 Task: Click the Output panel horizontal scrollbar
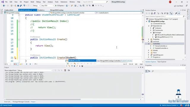[x=43, y=99]
